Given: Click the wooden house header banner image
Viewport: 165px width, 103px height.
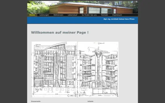Looking at the screenshot, I should 82,7.
